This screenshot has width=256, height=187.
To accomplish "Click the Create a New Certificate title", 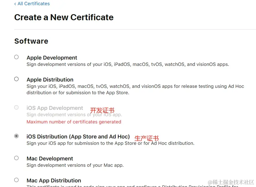I will [64, 17].
